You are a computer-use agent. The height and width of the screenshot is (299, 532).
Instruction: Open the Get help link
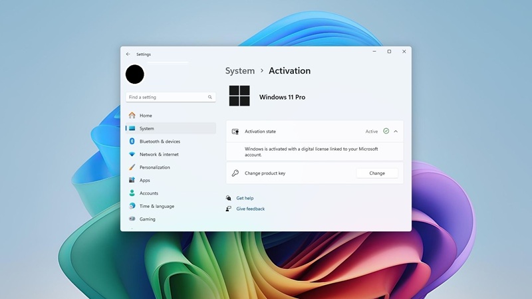pyautogui.click(x=245, y=198)
